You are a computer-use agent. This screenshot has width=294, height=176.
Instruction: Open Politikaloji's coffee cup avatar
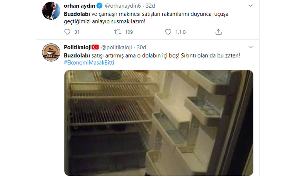(x=51, y=53)
